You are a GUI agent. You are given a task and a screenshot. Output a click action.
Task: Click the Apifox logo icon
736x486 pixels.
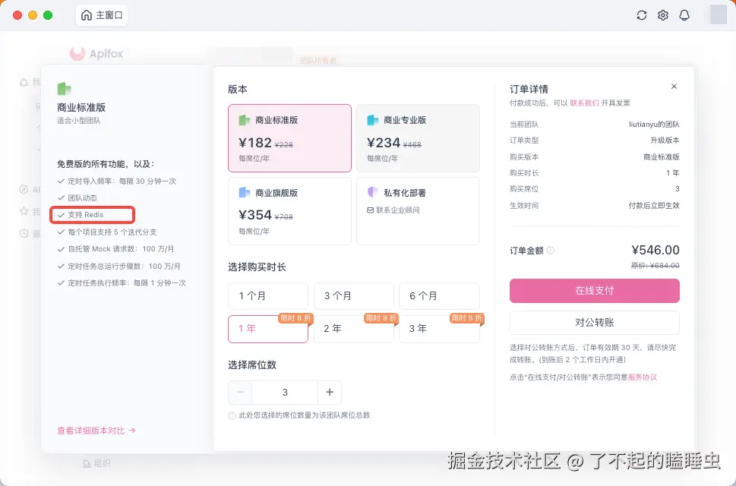point(79,53)
